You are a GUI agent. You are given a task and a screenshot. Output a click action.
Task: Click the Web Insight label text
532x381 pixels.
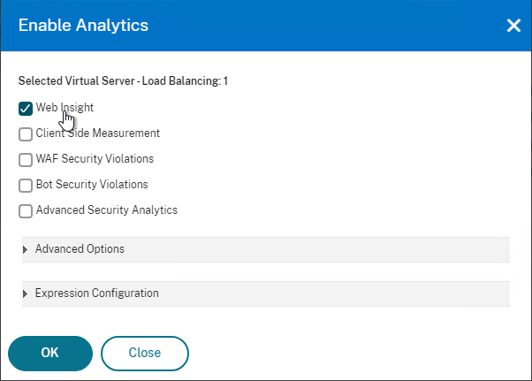[65, 107]
